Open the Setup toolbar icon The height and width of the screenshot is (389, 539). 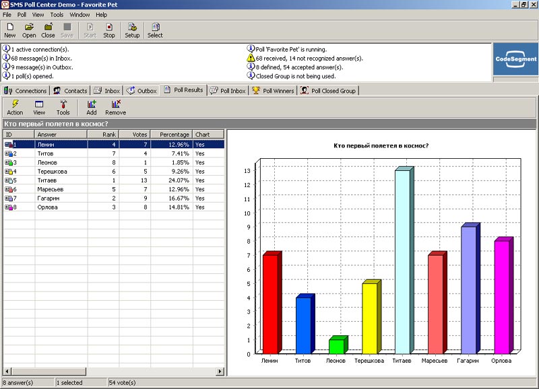tap(132, 30)
